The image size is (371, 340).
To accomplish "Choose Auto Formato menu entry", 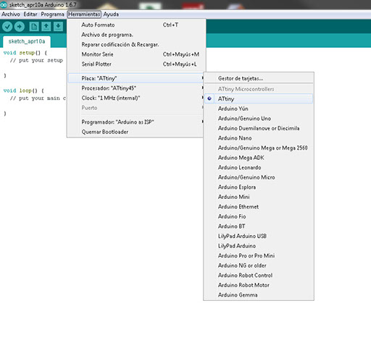I will (136, 25).
